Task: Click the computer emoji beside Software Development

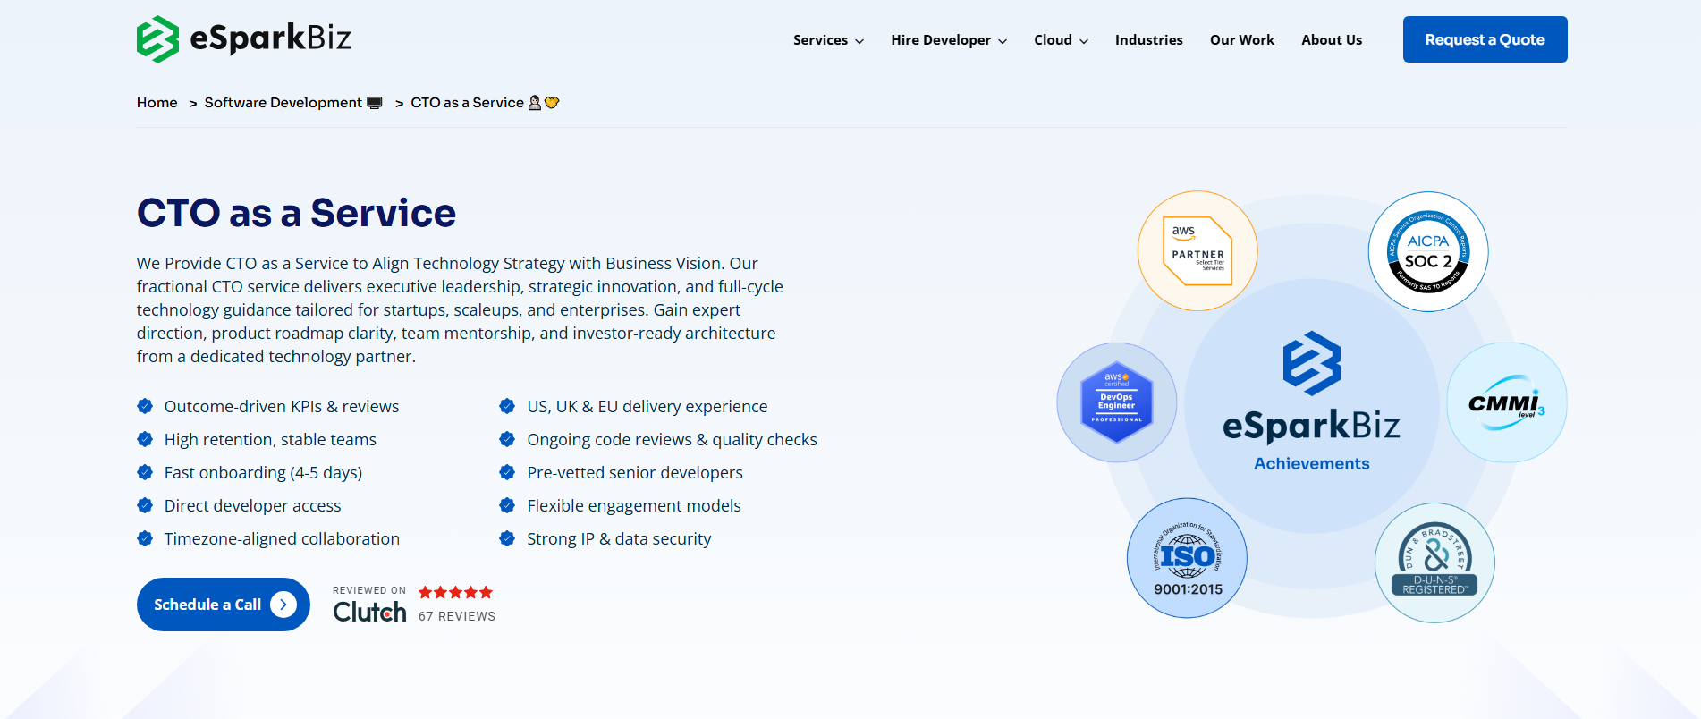Action: tap(375, 103)
